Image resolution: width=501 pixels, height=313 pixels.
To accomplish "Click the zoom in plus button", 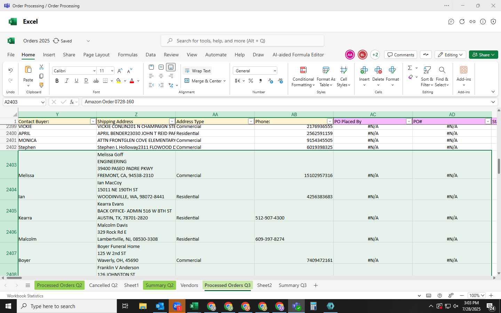I will point(491,296).
